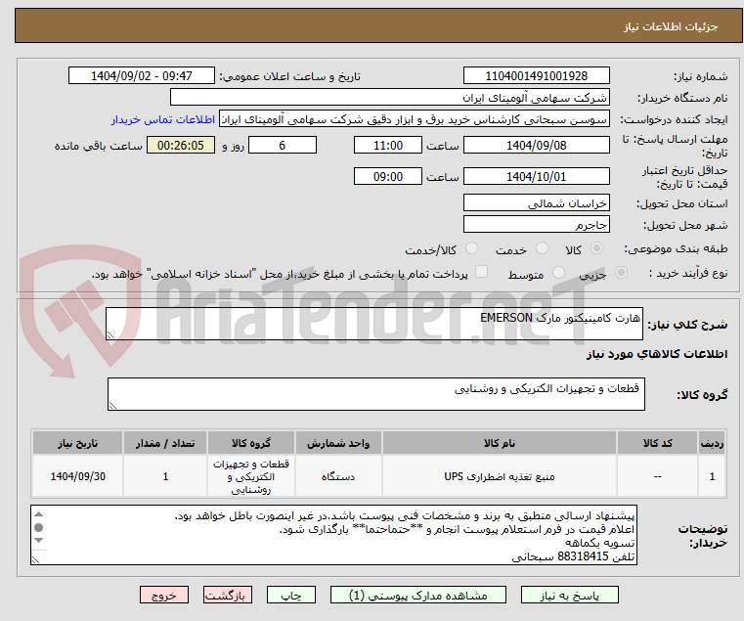
Task: Click the تاریخ نیاز column header
Action: tap(78, 443)
